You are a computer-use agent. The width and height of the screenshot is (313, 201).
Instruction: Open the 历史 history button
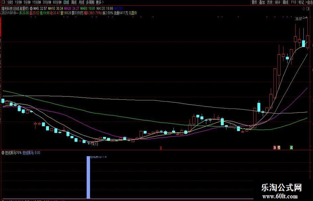click(270, 2)
